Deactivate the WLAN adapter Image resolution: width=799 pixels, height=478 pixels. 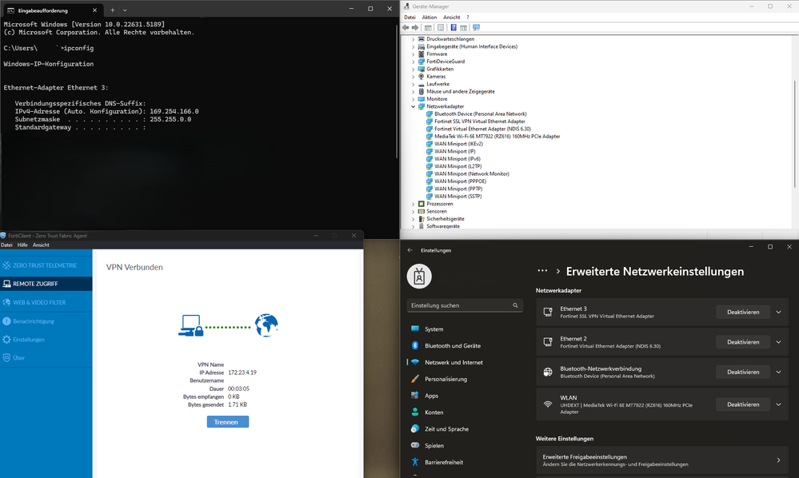coord(742,404)
